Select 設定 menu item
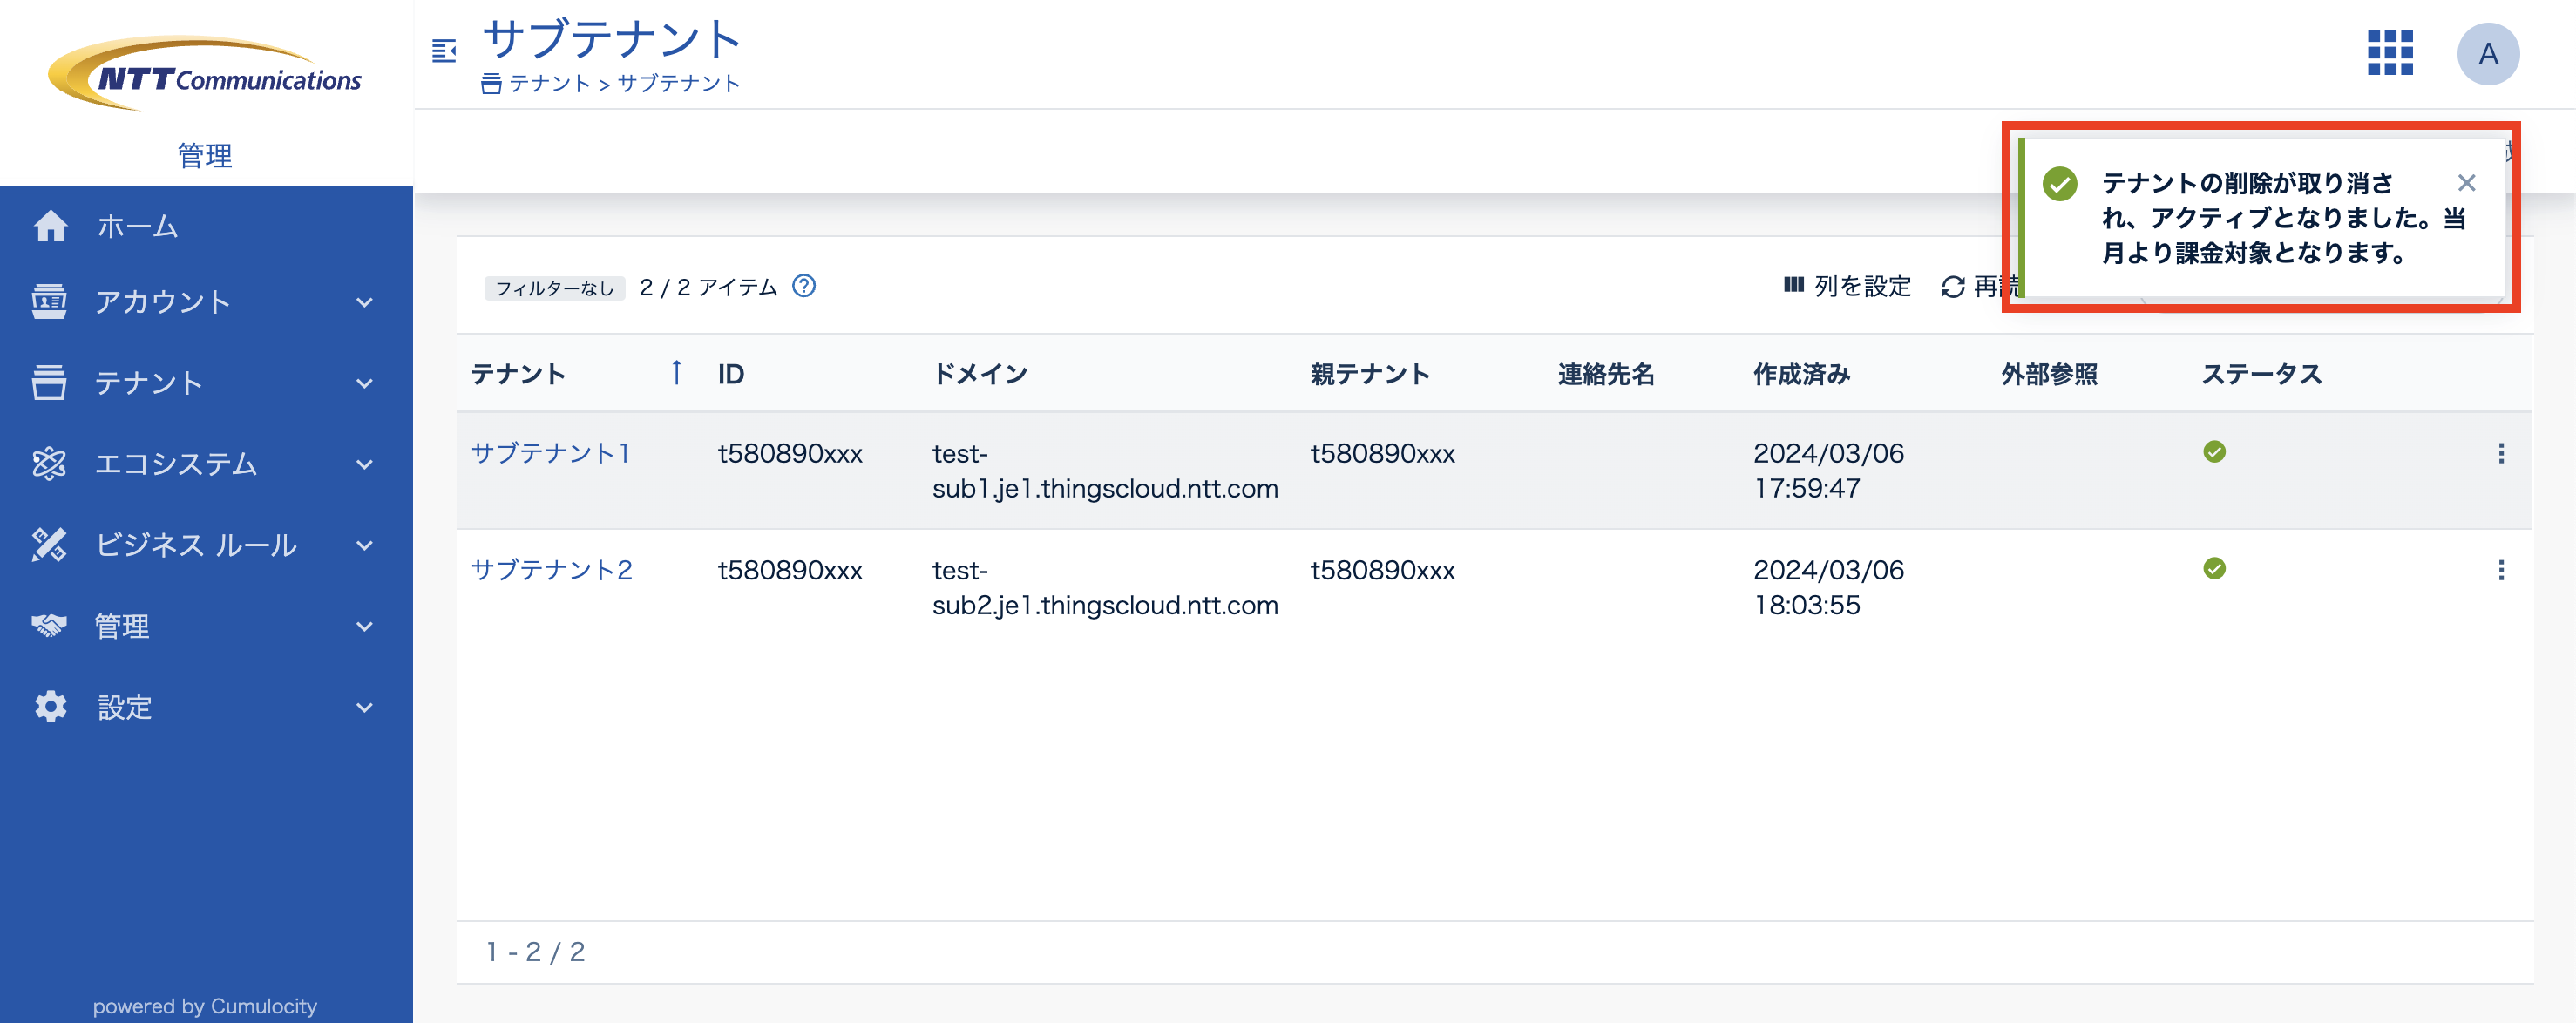Image resolution: width=2576 pixels, height=1023 pixels. pyautogui.click(x=124, y=707)
